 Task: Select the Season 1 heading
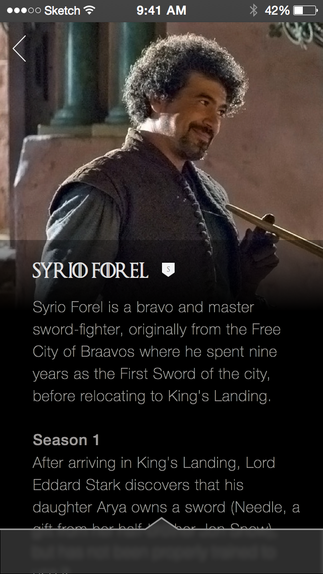coord(66,440)
